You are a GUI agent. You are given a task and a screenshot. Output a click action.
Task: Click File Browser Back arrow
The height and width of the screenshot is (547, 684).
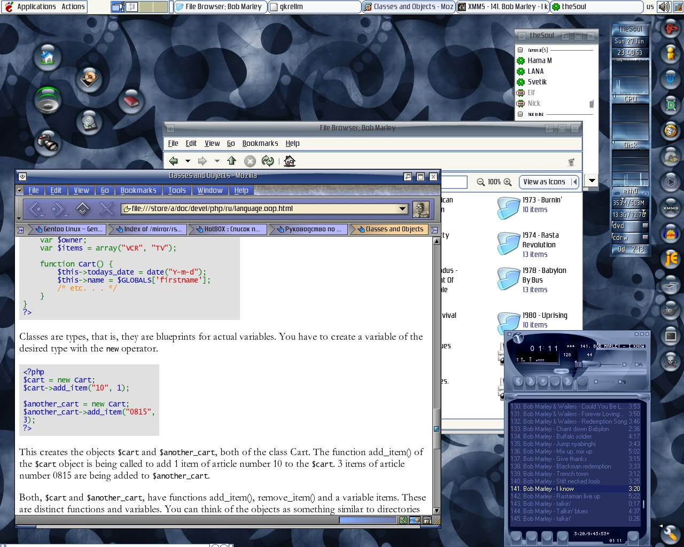tap(173, 161)
